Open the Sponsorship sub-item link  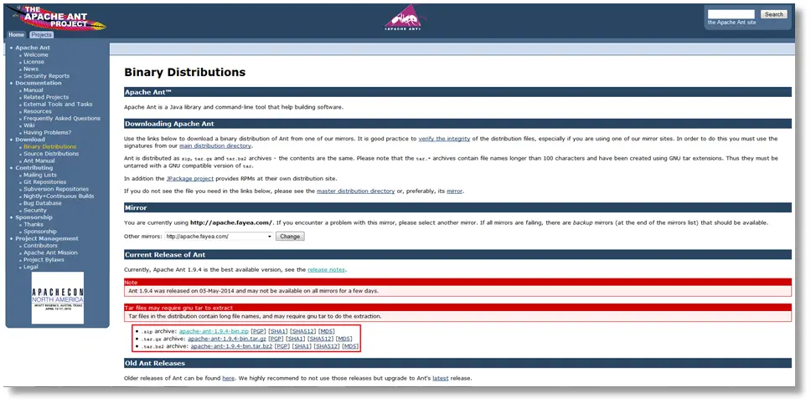point(40,232)
